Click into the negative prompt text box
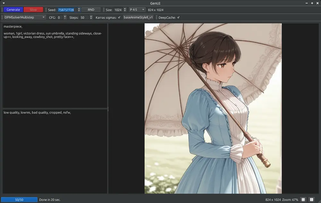Viewport: 321px width, 203px height. 55,151
